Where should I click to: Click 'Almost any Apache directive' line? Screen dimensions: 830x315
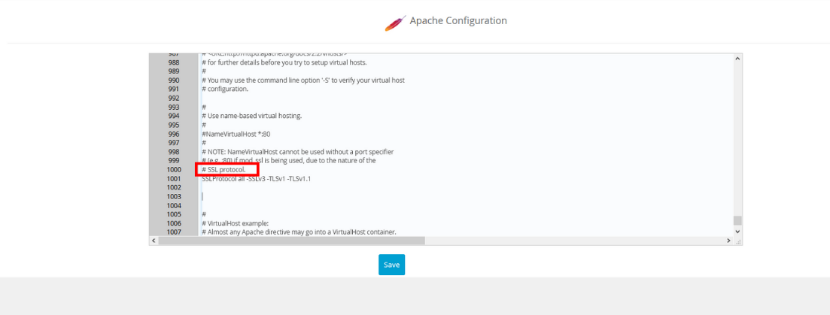pos(299,232)
